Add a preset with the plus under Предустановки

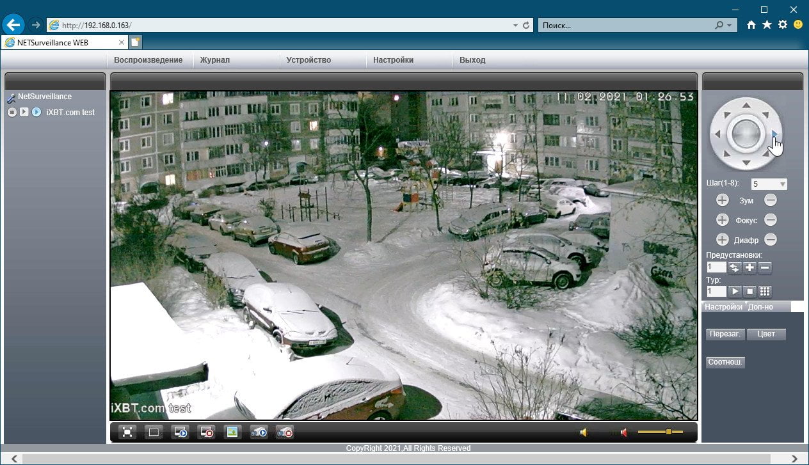[750, 267]
